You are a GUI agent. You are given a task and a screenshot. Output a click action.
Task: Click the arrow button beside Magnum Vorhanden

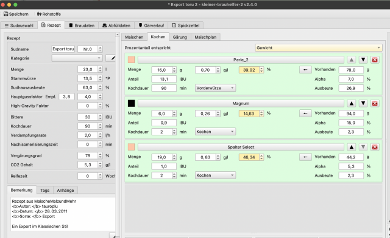point(305,114)
